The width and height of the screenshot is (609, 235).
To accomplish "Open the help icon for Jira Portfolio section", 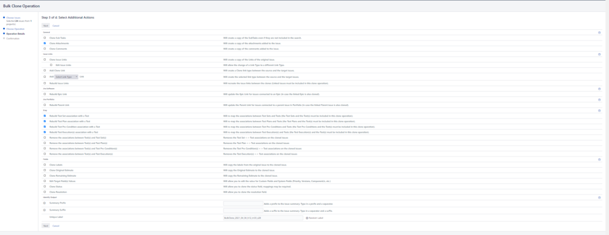I will (x=599, y=100).
